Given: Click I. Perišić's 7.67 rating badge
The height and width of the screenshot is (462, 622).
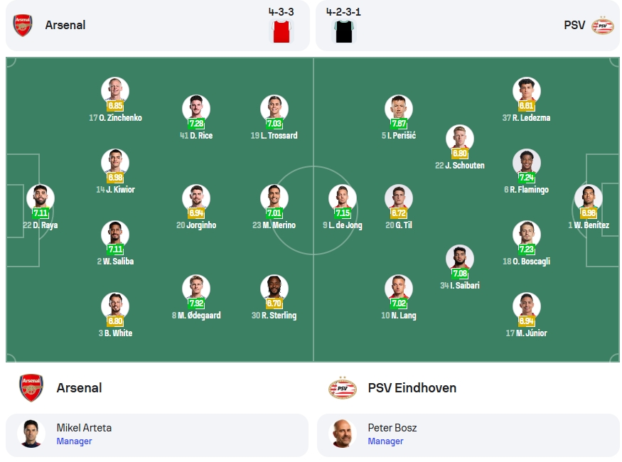Looking at the screenshot, I should click(x=399, y=124).
